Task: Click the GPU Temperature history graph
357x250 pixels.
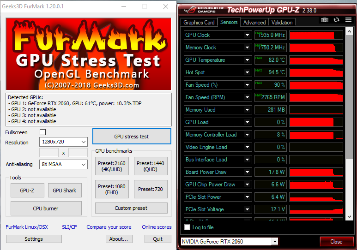Action: point(316,60)
